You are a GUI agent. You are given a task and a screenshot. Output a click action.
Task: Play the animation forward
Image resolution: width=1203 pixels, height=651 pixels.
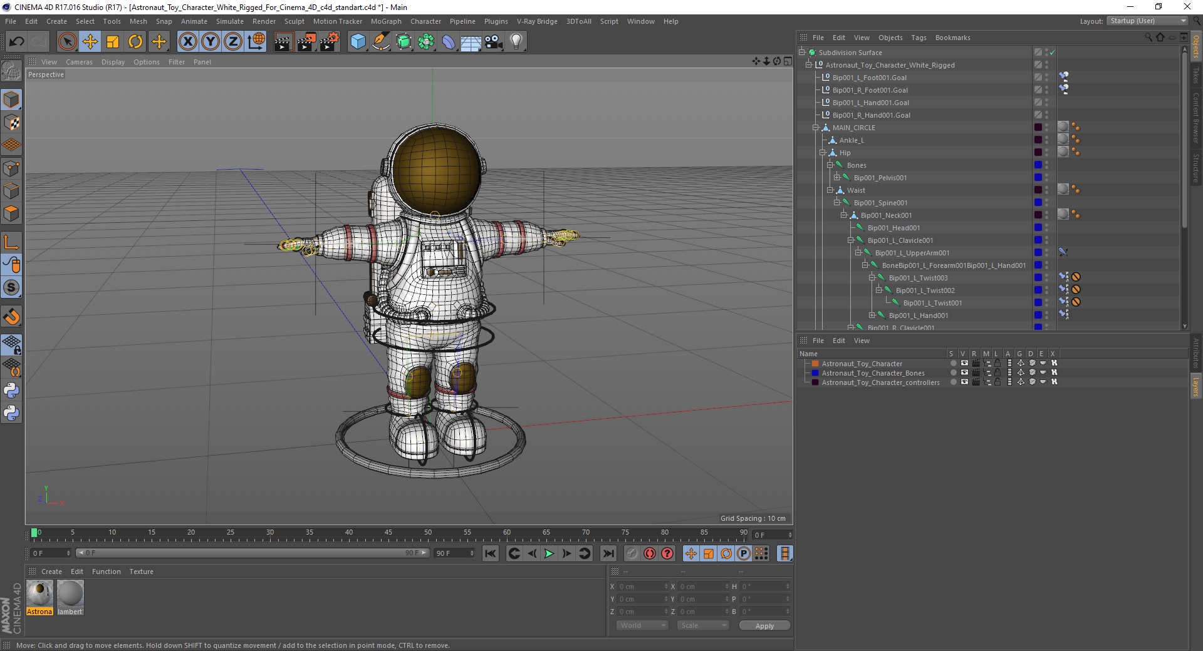pos(549,553)
